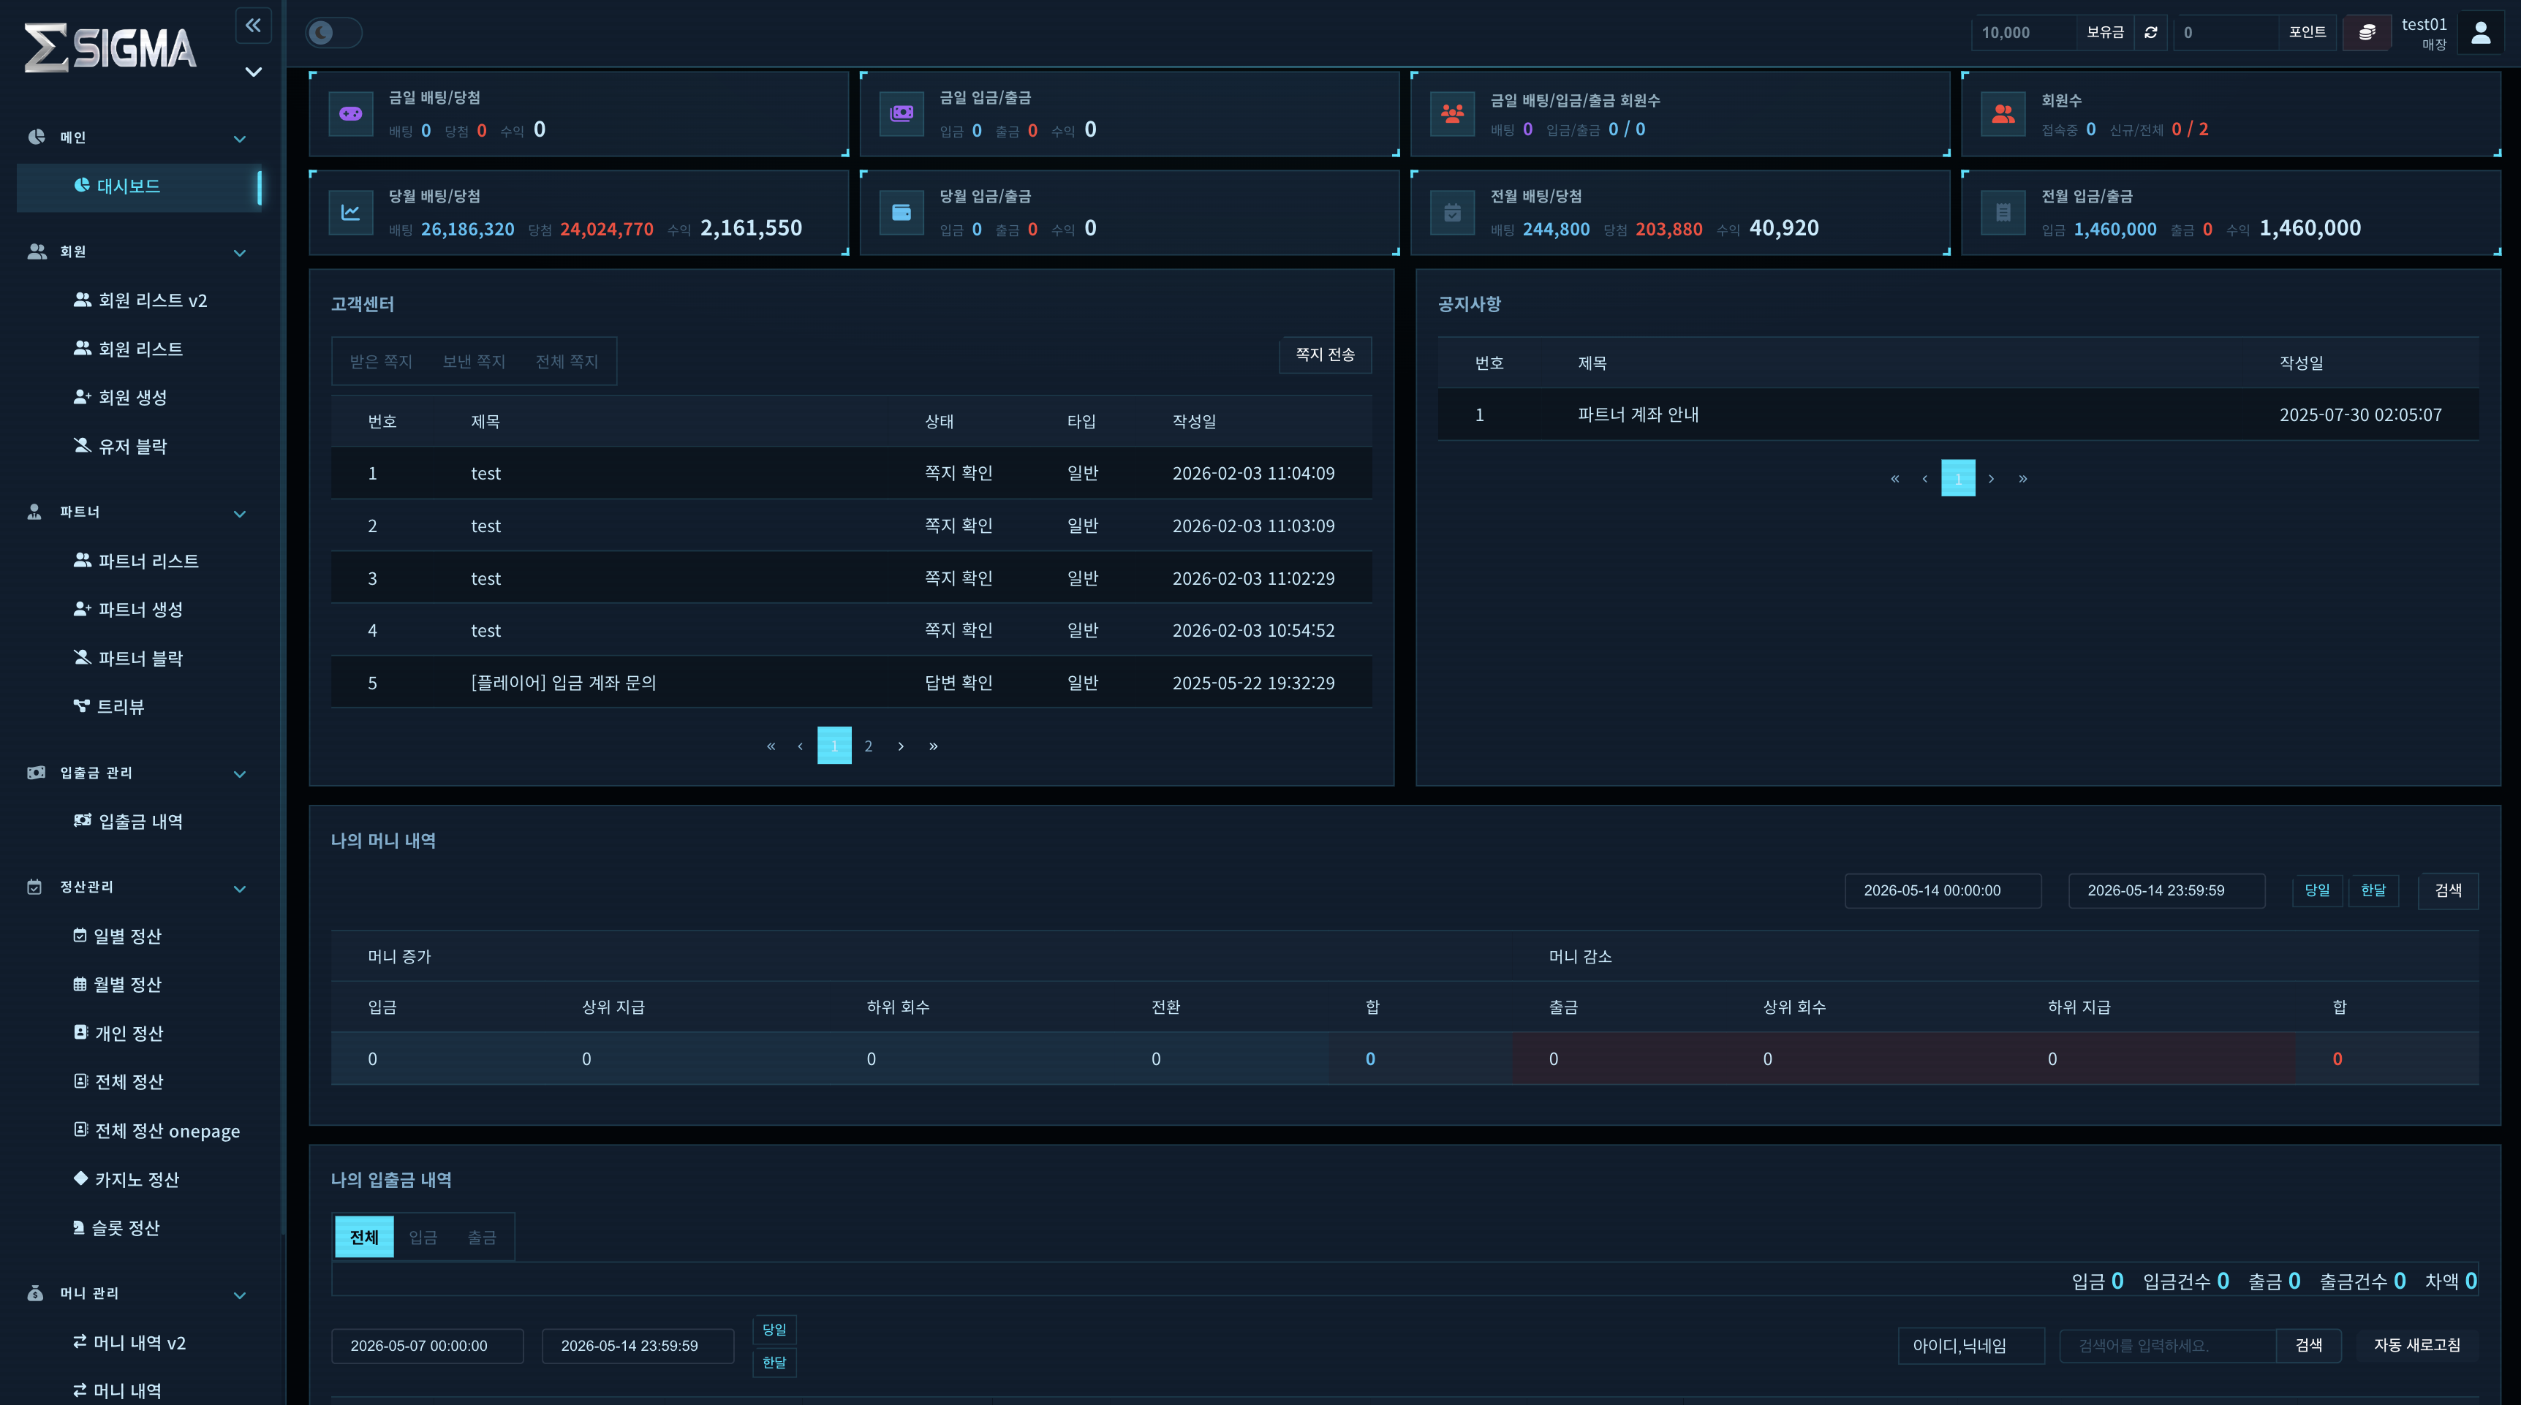The width and height of the screenshot is (2521, 1405).
Task: Collapse the 메인 section chevron
Action: pyautogui.click(x=240, y=139)
